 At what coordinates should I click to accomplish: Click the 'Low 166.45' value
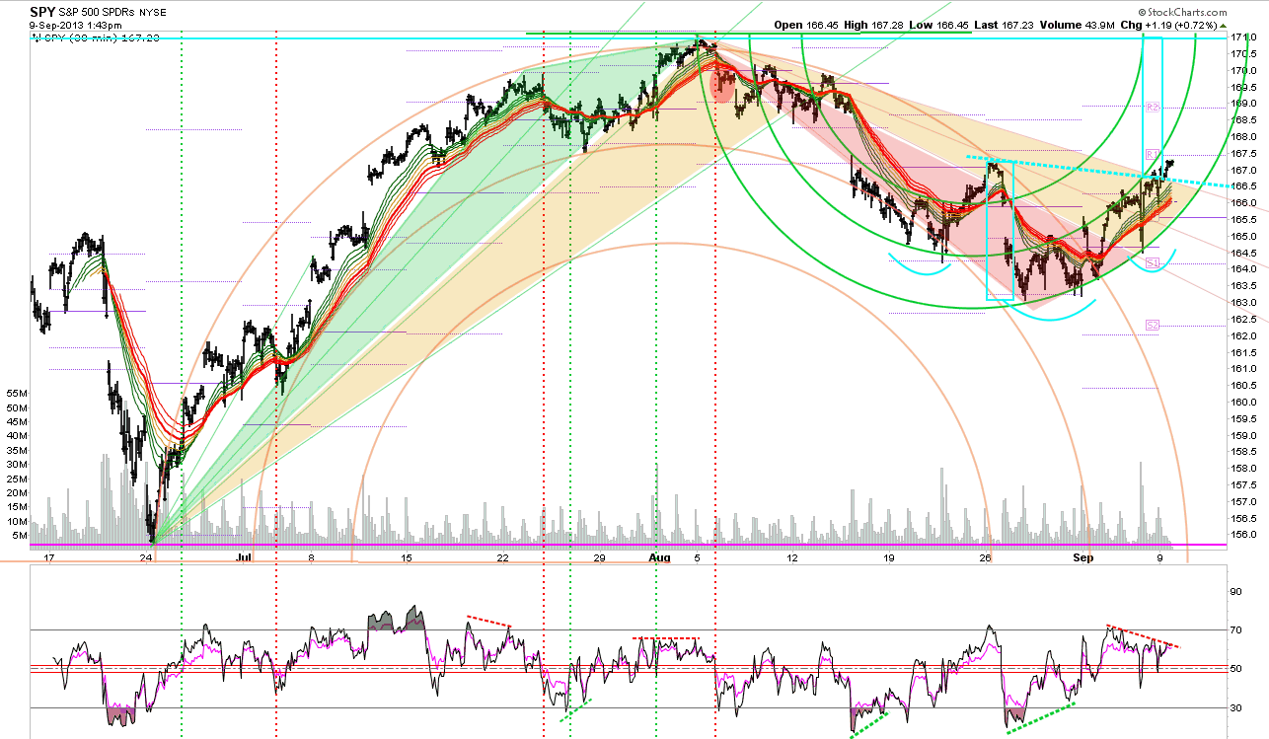(x=936, y=26)
